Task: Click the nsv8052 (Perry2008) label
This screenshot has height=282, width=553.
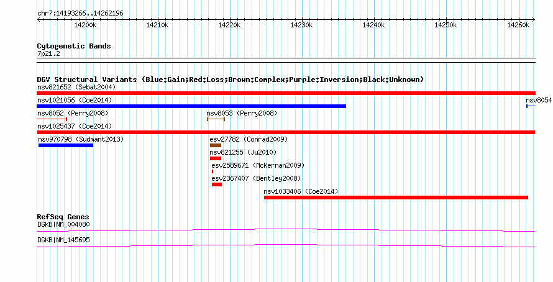Action: point(73,113)
